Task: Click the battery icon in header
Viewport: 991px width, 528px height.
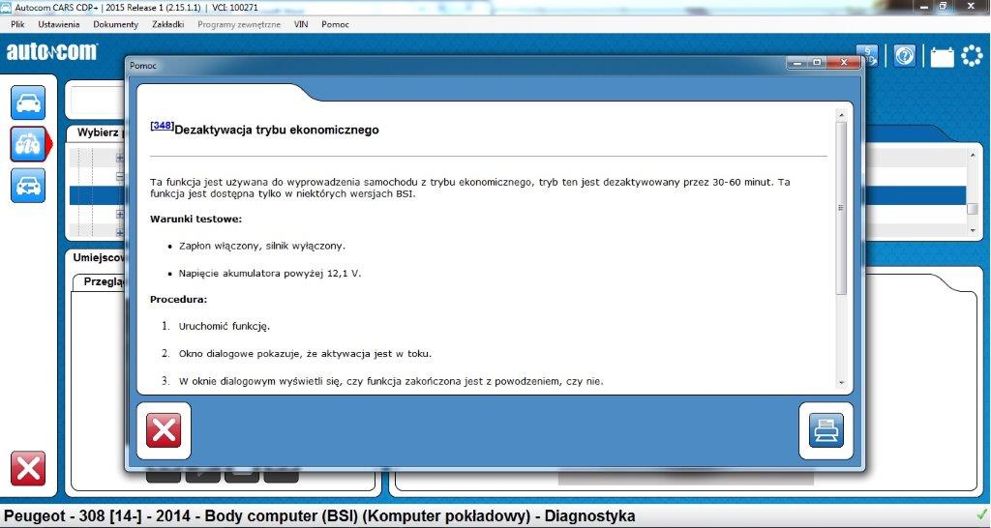Action: click(942, 56)
